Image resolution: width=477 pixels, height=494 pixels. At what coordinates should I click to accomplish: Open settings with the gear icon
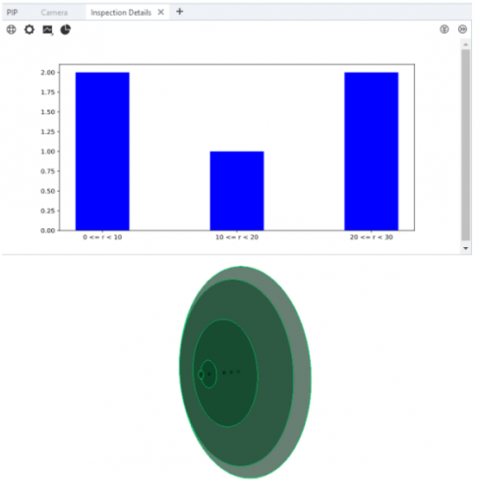tap(30, 30)
